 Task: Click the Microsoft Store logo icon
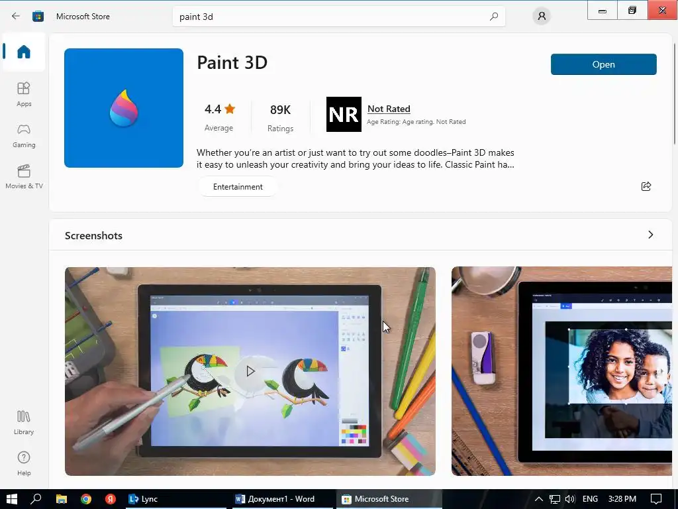pos(38,17)
